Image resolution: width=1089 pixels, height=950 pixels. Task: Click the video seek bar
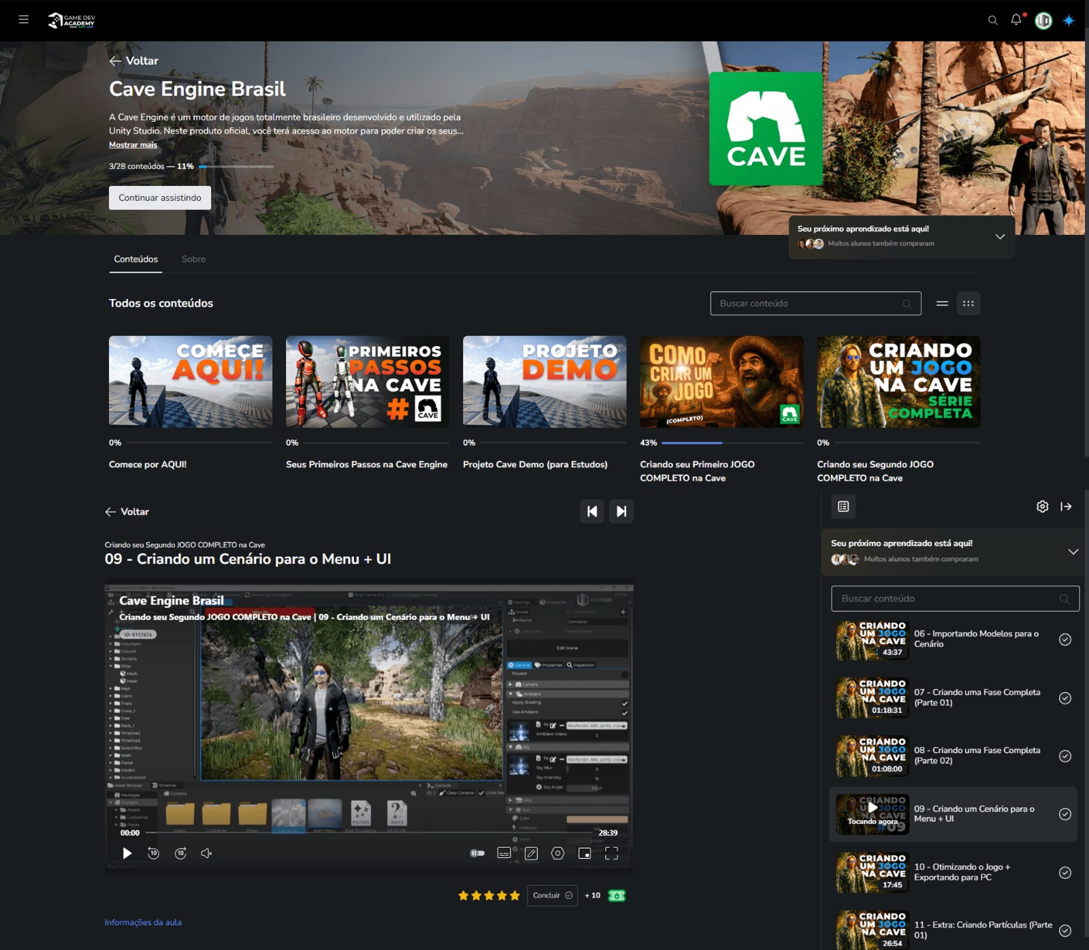pos(368,833)
